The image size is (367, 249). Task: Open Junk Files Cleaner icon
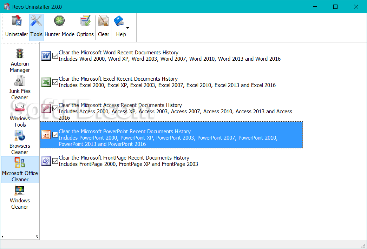tap(20, 81)
